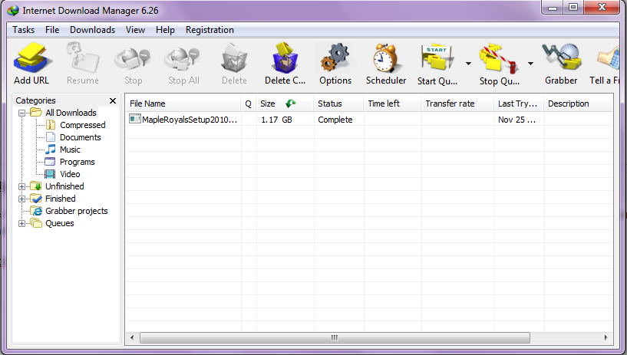
Task: Open the Start Queue dropdown arrow
Action: 468,64
